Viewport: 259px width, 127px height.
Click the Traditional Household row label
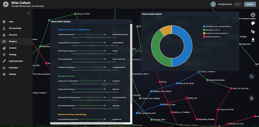coord(66,35)
